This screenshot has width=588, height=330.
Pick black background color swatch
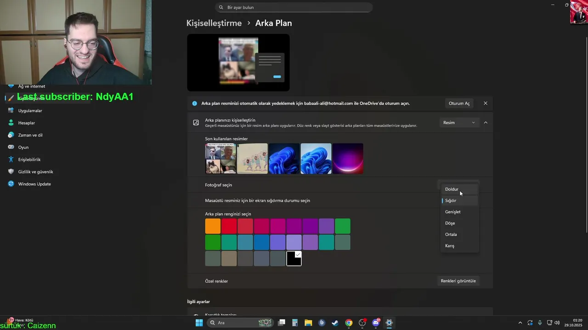(294, 258)
